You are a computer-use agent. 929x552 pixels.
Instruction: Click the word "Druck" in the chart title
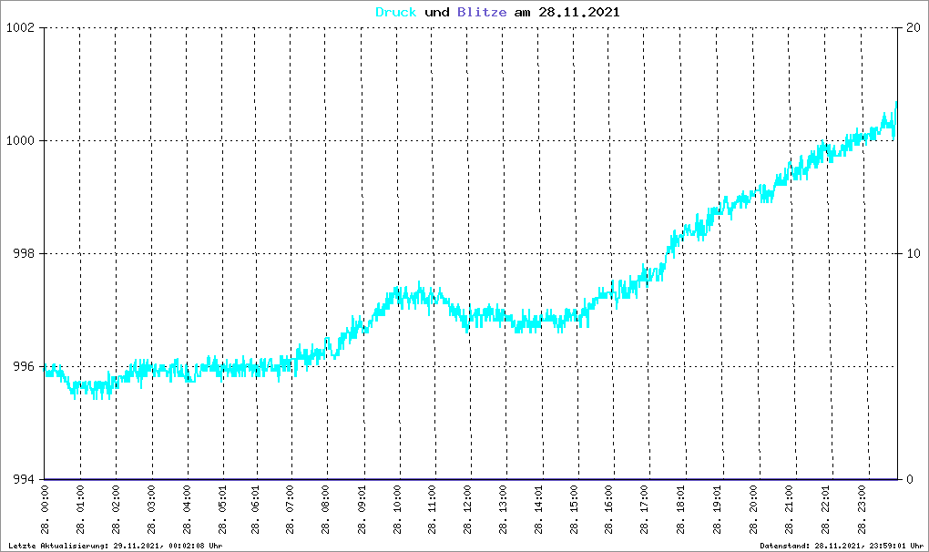click(396, 12)
